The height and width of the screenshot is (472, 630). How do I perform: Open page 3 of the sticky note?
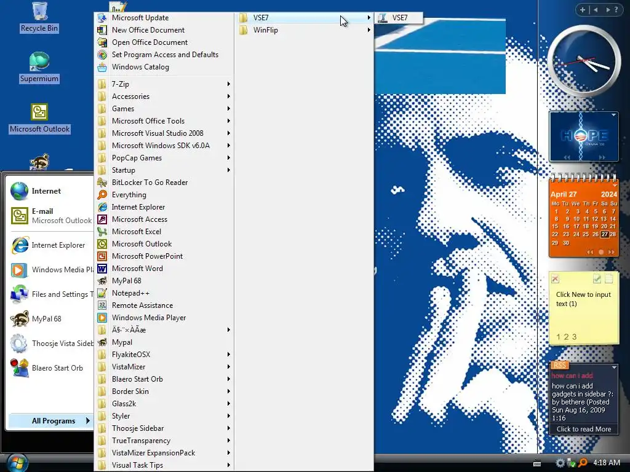[x=574, y=337]
